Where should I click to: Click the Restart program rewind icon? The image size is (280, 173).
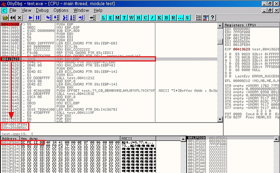(x=12, y=18)
